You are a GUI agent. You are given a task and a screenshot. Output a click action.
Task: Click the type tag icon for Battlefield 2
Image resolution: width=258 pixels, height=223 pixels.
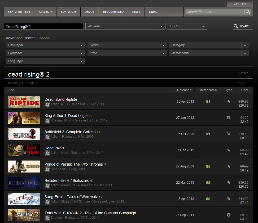228,134
